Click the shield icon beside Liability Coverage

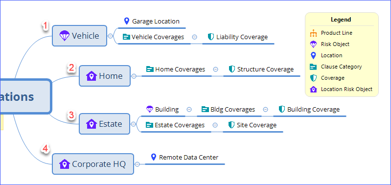[211, 37]
